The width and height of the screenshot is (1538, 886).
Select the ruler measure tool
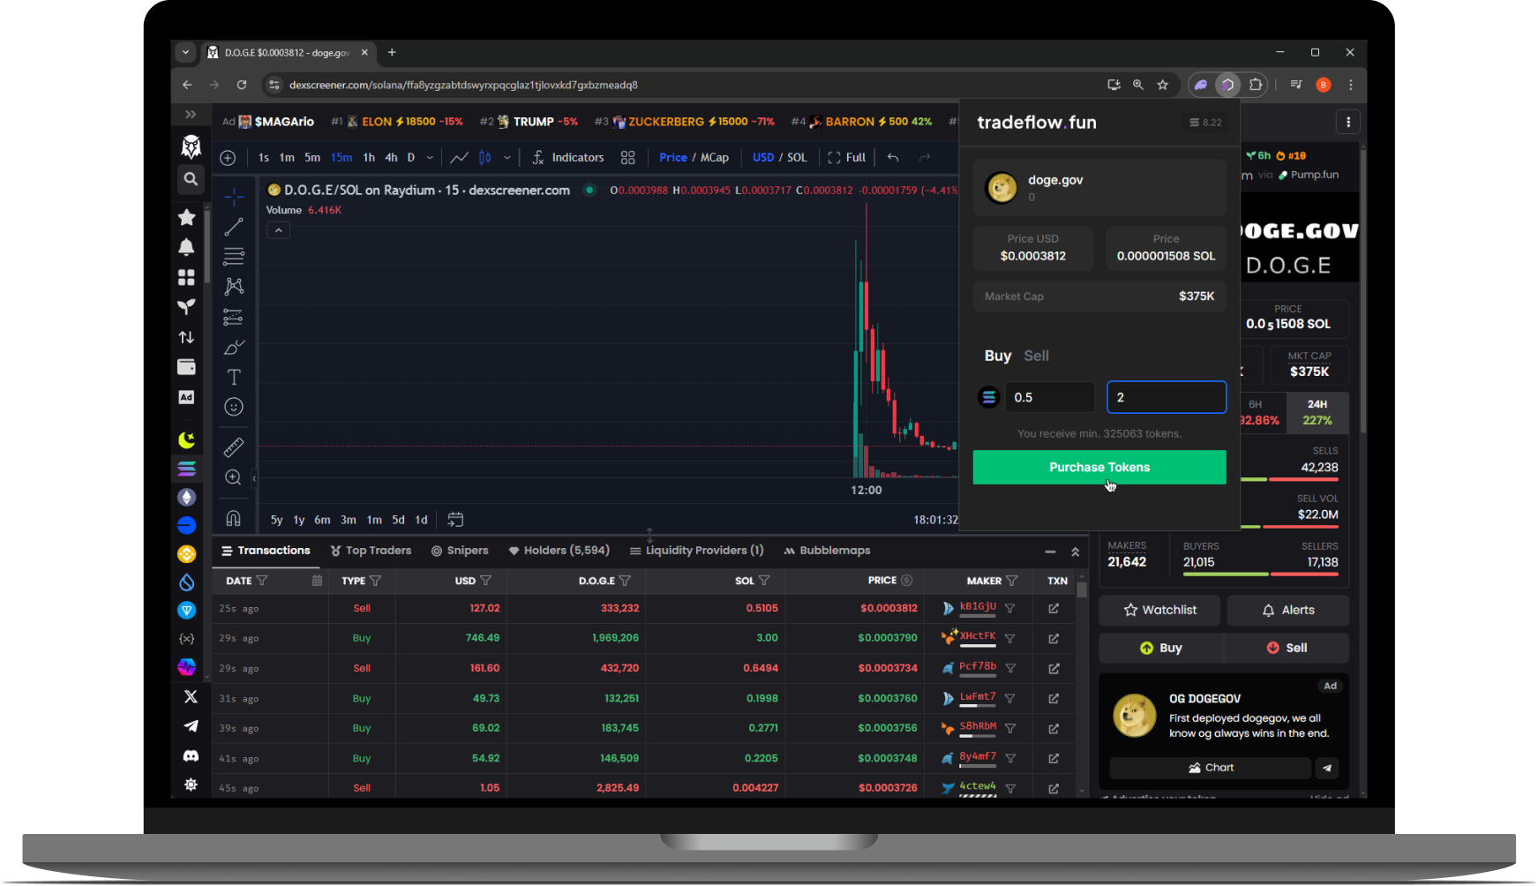234,447
